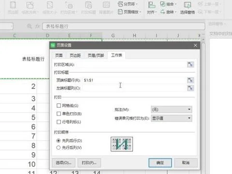This screenshot has height=174, width=232.
Task: Open the 对齐 (align) dropdown
Action: coord(152,8)
